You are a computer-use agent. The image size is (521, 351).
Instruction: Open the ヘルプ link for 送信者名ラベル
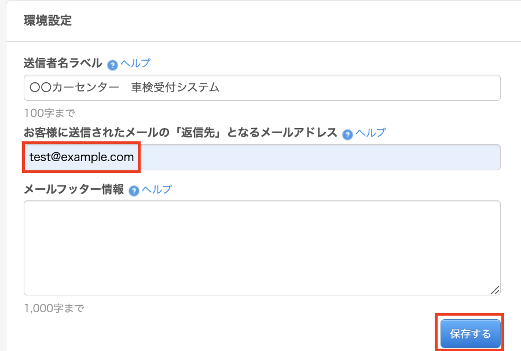tap(135, 63)
